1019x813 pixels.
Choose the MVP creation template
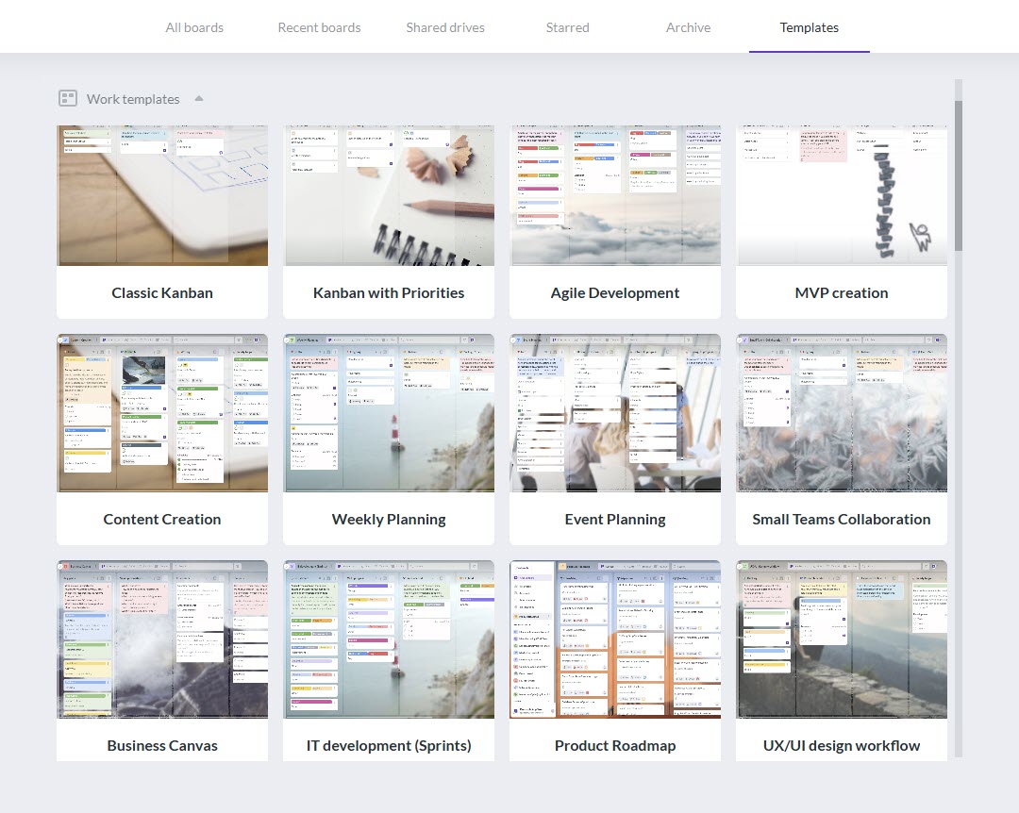click(841, 222)
